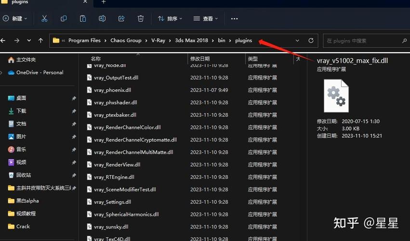Click the Paste clipboard icon
The width and height of the screenshot is (410, 241).
[83, 18]
